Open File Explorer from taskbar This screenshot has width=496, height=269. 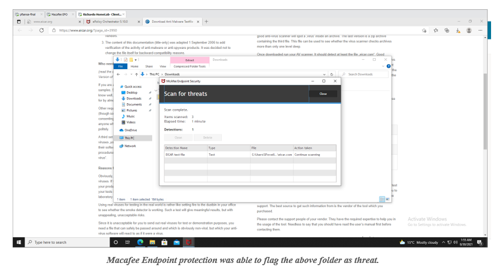pyautogui.click(x=152, y=242)
